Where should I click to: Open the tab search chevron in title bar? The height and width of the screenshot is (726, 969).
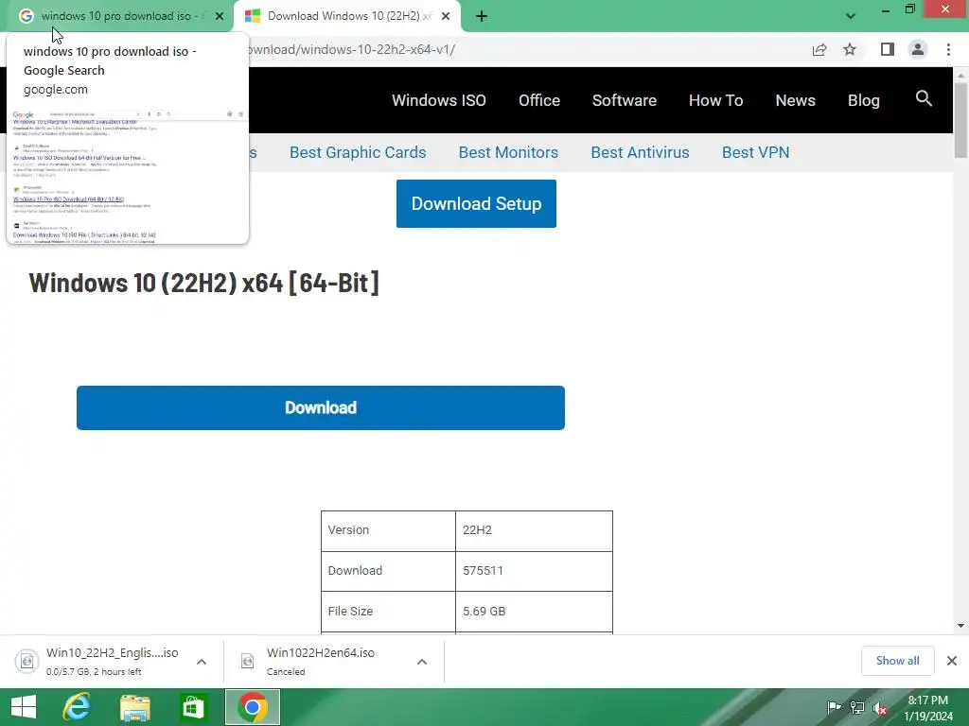pyautogui.click(x=851, y=16)
